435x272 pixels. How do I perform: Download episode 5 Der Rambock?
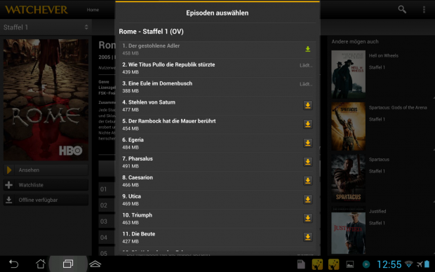tap(308, 124)
